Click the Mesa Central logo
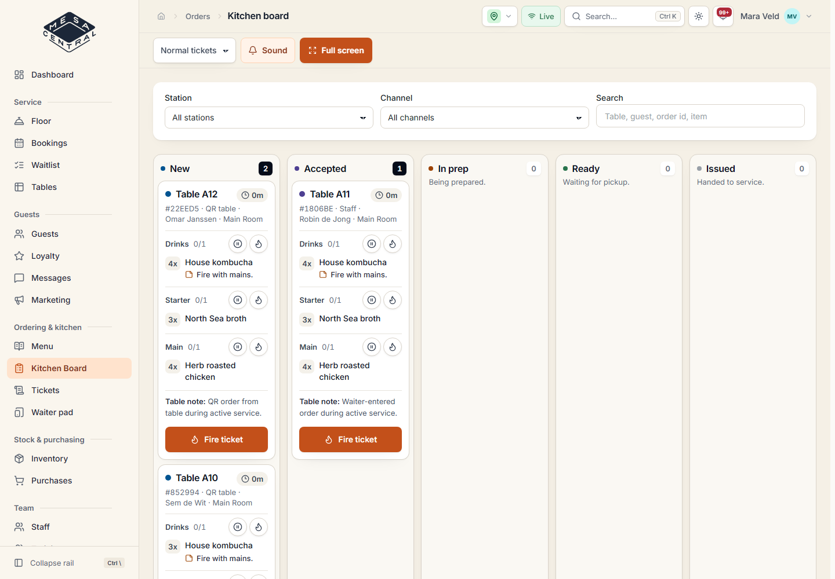 [x=70, y=32]
